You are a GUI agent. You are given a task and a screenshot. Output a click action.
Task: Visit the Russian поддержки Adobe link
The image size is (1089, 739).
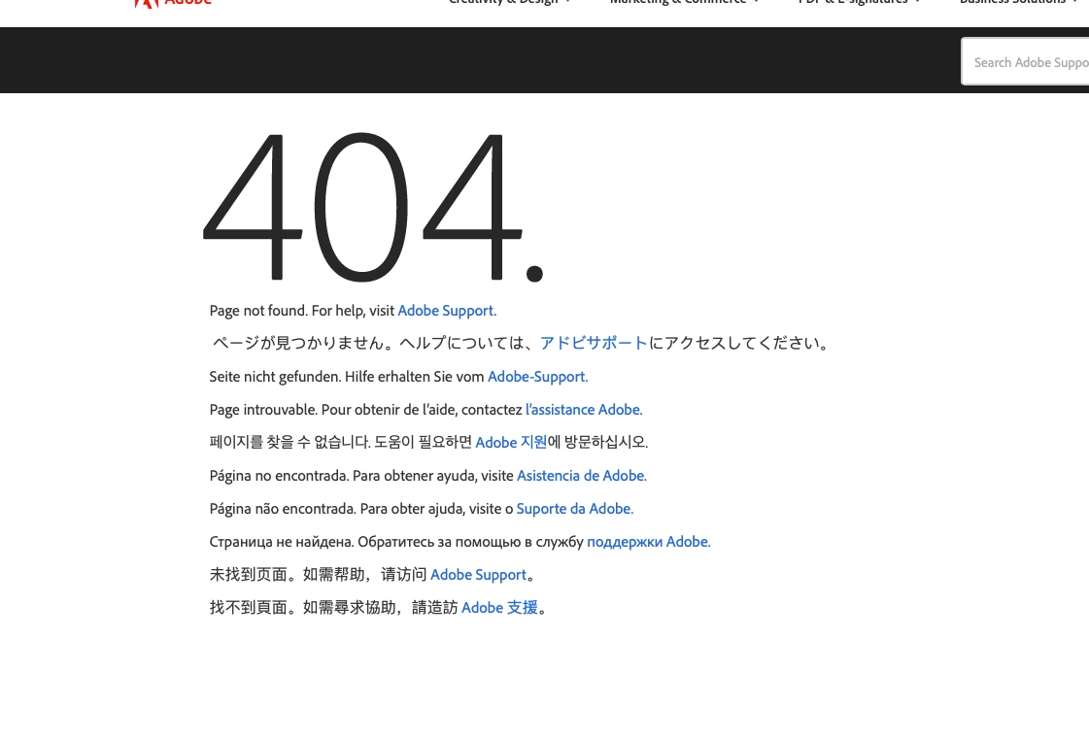[x=649, y=542]
